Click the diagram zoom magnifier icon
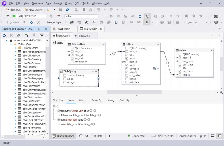This screenshot has width=224, height=146. pos(221,92)
